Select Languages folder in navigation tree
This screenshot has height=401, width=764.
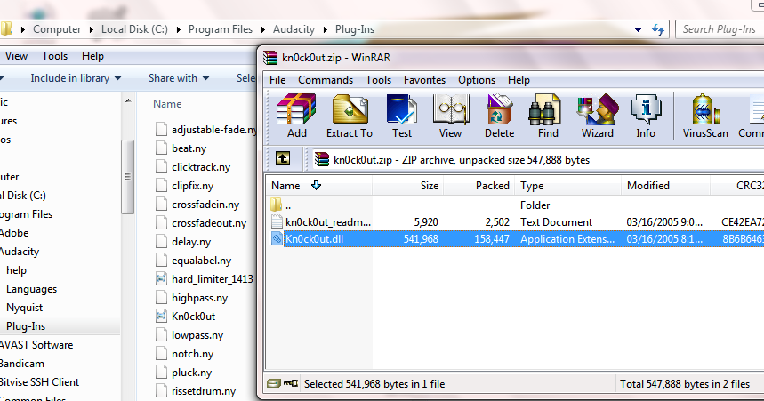32,289
